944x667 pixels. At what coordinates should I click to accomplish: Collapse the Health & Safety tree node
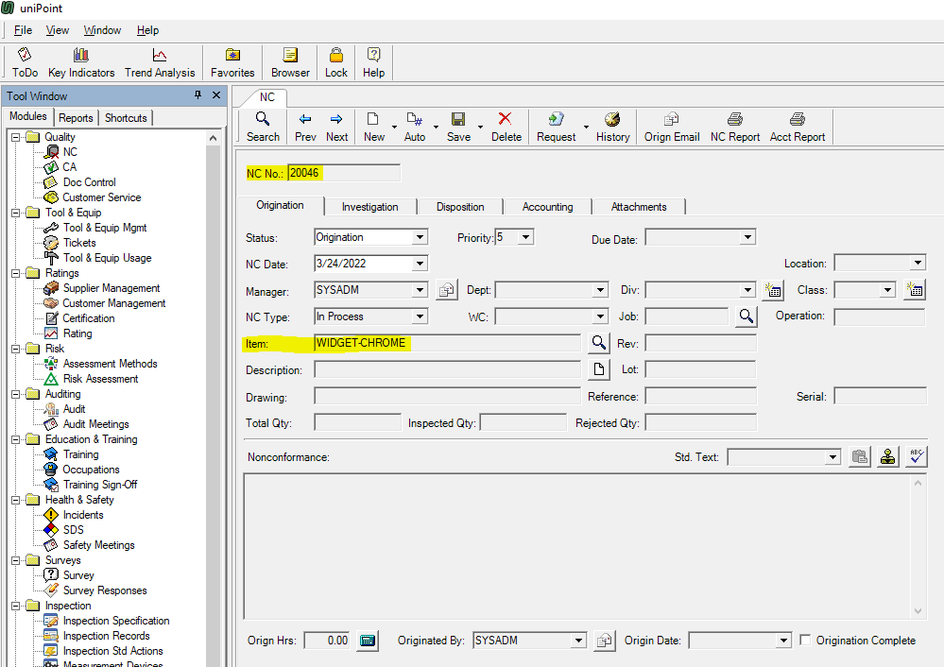[x=16, y=500]
